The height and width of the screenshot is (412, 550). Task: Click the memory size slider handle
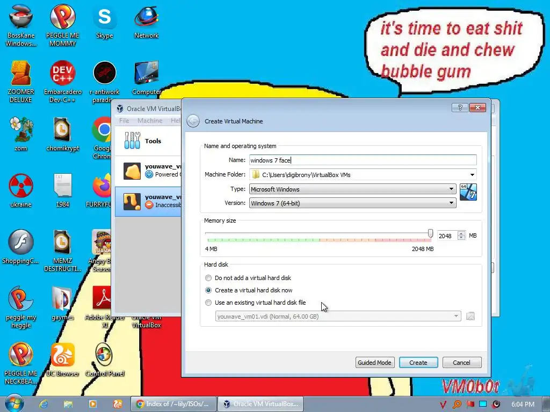point(430,234)
